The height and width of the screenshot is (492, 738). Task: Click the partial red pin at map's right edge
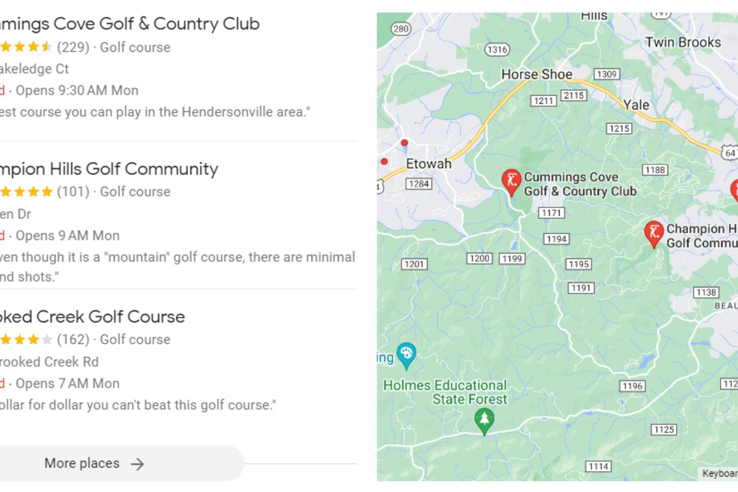coord(735,190)
